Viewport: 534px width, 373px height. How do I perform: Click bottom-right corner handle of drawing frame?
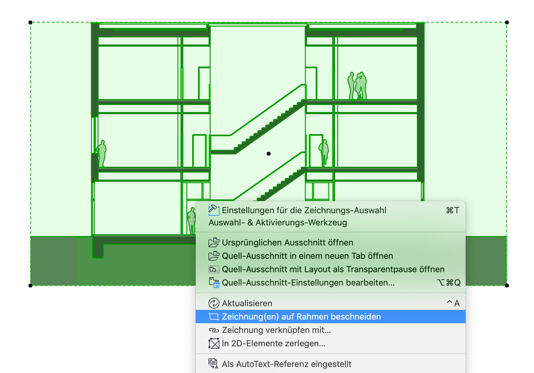tap(507, 285)
